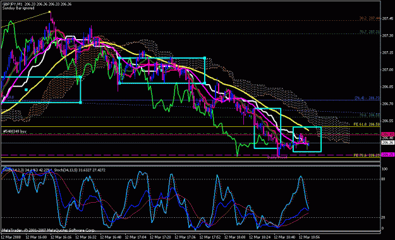This screenshot has height=240, width=395.
Task: Click the '12 Mar 18:56' time label
Action: (x=309, y=237)
